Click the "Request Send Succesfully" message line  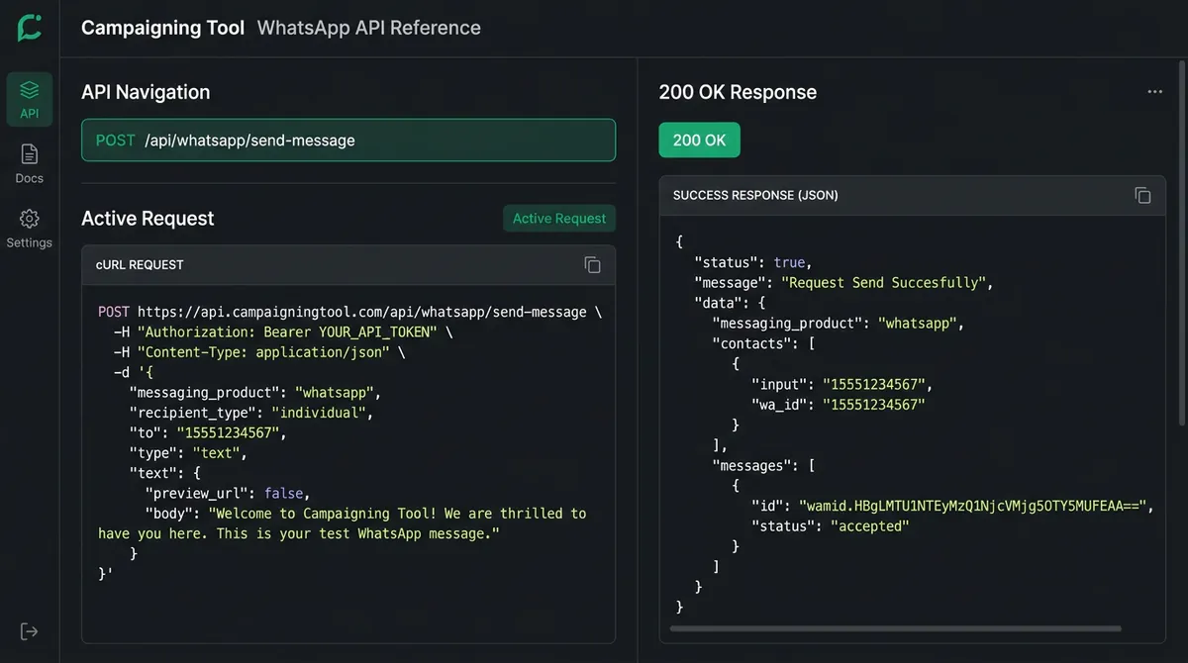(x=842, y=283)
